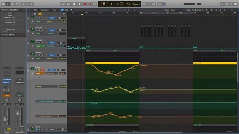Open the Drag No Overlap dropdown
This screenshot has width=239, height=134.
198,10
